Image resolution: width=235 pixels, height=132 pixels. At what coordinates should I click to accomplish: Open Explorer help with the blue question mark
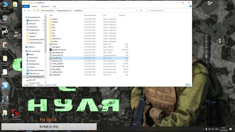point(190,6)
